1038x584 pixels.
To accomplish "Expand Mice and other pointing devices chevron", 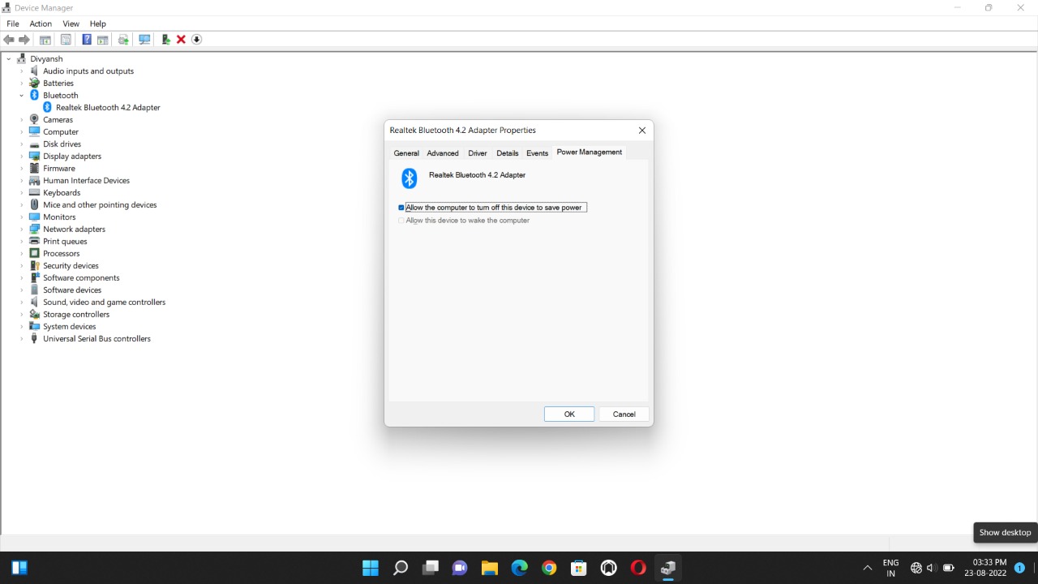I will 22,204.
